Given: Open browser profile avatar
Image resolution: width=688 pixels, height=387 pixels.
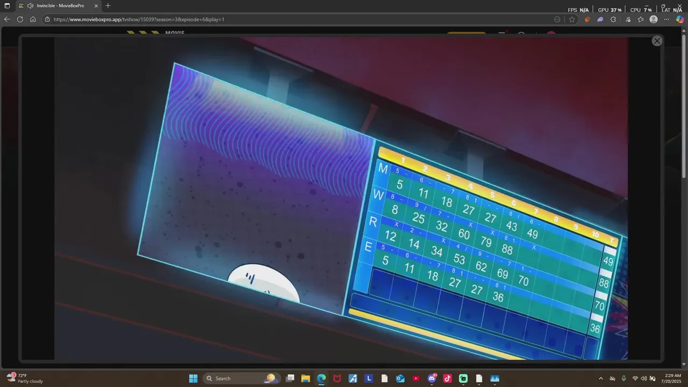Looking at the screenshot, I should [x=654, y=19].
